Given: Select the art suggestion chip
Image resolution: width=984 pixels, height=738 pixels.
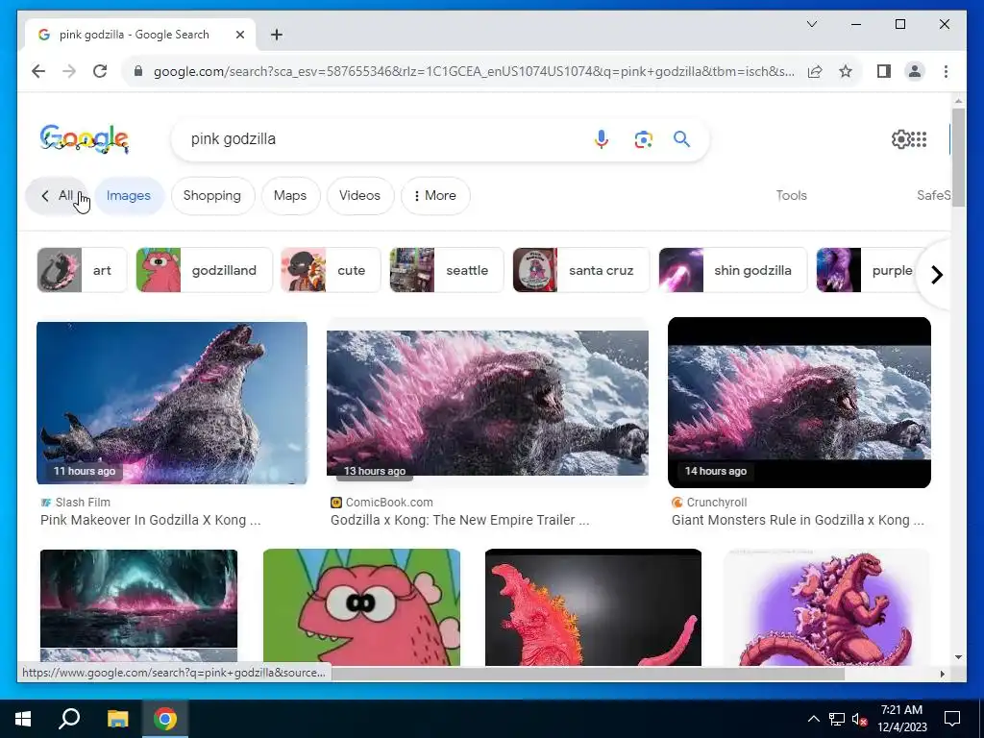Looking at the screenshot, I should click(83, 270).
